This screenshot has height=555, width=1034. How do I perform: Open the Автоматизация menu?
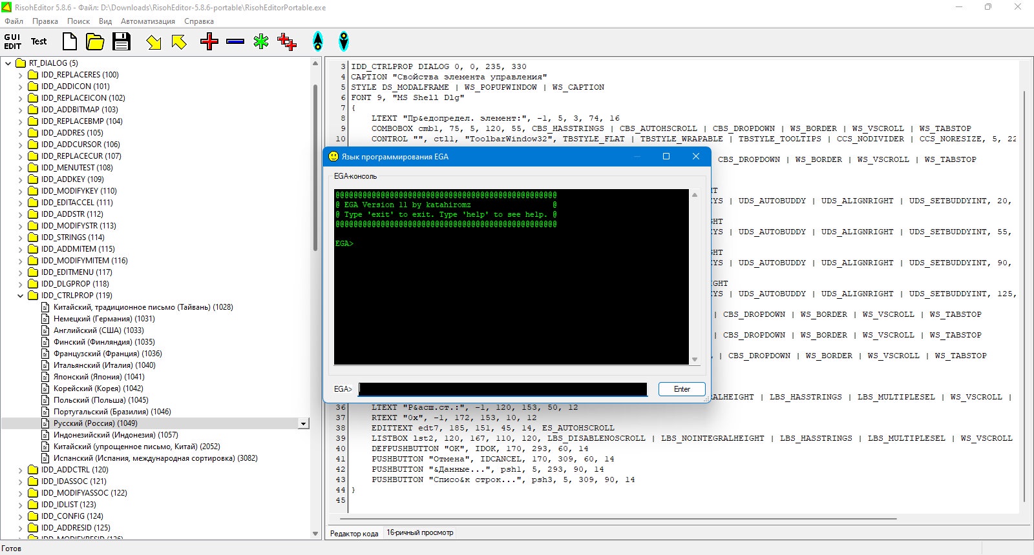click(148, 21)
